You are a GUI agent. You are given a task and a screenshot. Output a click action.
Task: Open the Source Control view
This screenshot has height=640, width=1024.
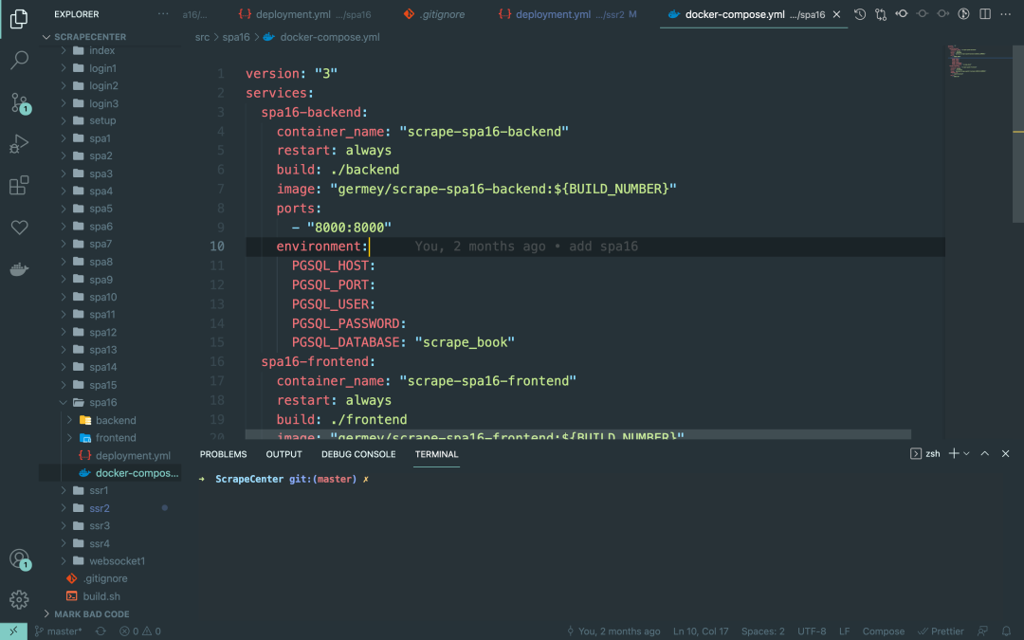coord(20,101)
